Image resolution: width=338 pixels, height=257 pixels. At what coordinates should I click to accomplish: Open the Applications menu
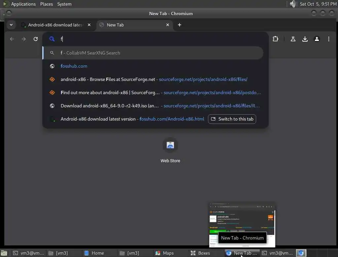(23, 4)
